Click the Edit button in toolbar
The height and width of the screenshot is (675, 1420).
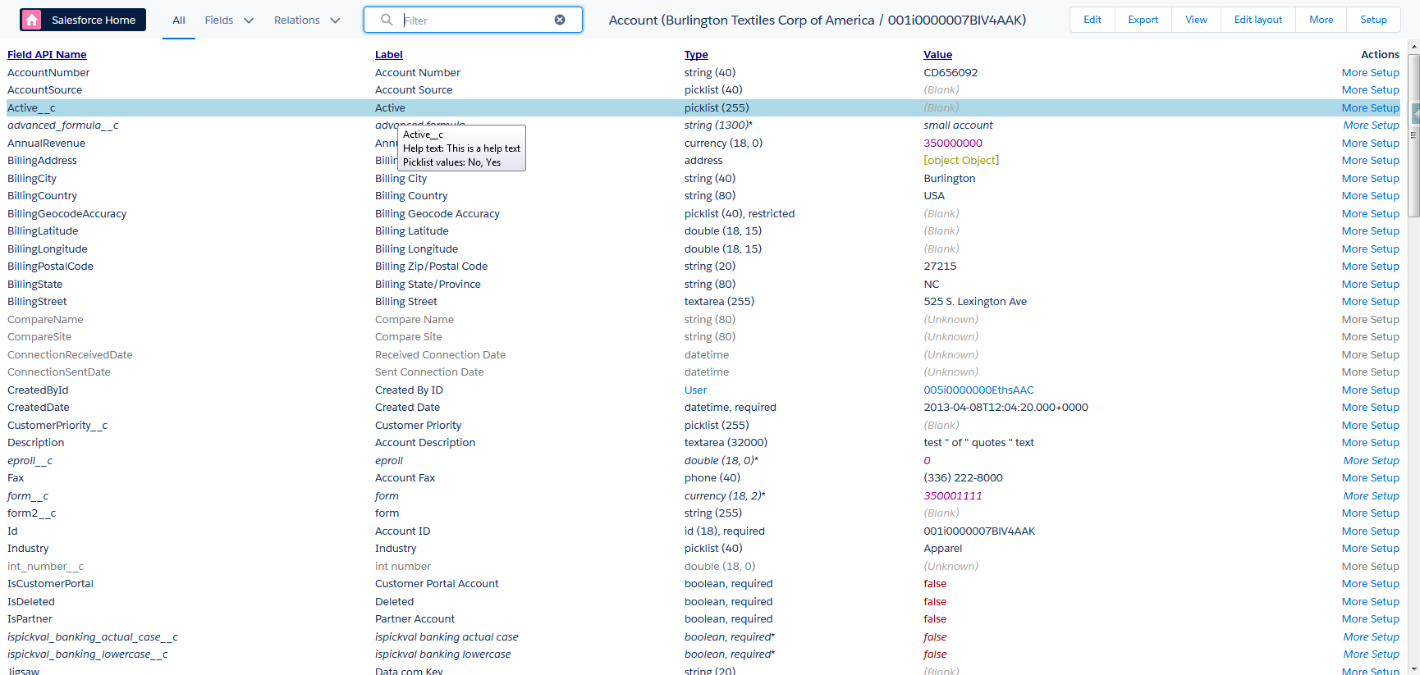coord(1092,20)
